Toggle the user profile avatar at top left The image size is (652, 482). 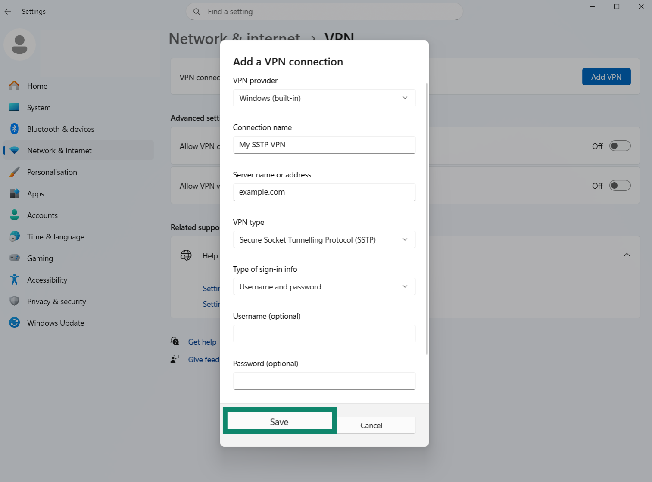point(19,44)
